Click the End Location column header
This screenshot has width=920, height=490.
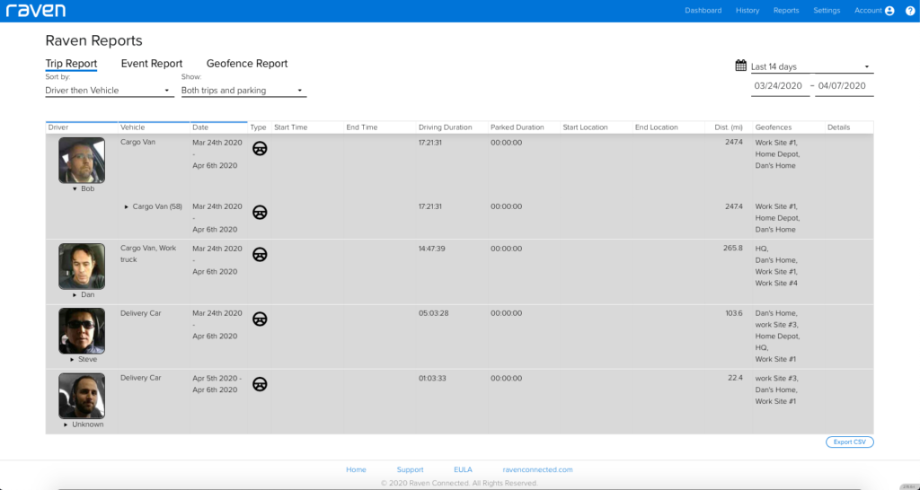click(x=668, y=127)
